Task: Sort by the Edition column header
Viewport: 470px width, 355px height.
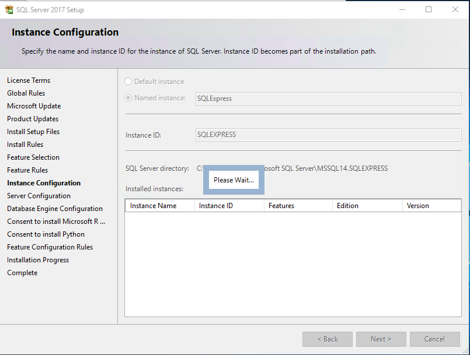Action: pyautogui.click(x=367, y=206)
